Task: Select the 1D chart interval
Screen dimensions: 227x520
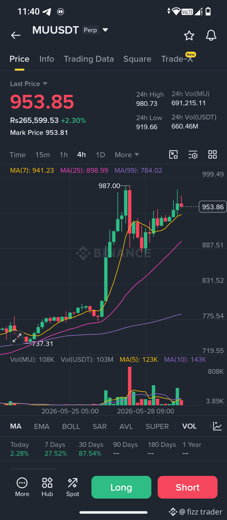Action: pos(100,155)
